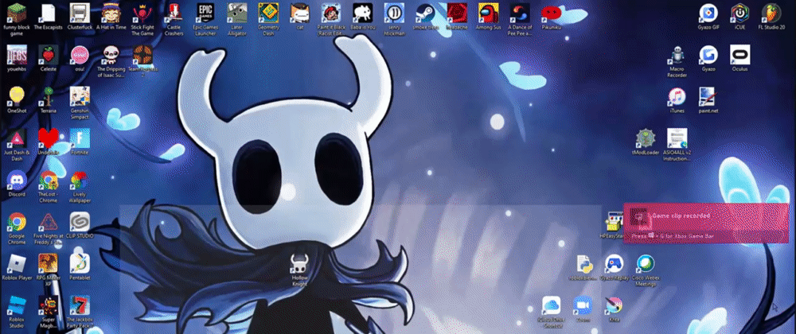Viewport: 796px width, 334px height.
Task: Open Later Alligator shortcut
Action: (x=237, y=19)
